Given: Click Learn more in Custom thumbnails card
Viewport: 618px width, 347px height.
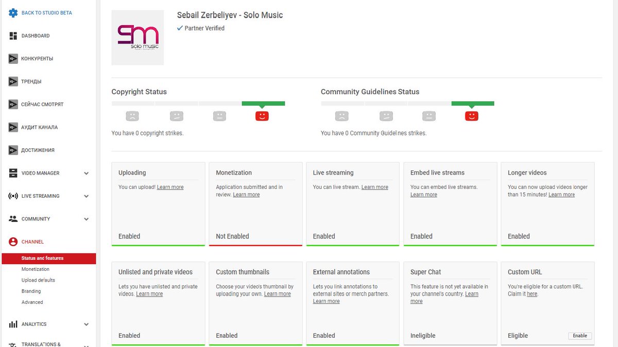Looking at the screenshot, I should click(x=278, y=294).
